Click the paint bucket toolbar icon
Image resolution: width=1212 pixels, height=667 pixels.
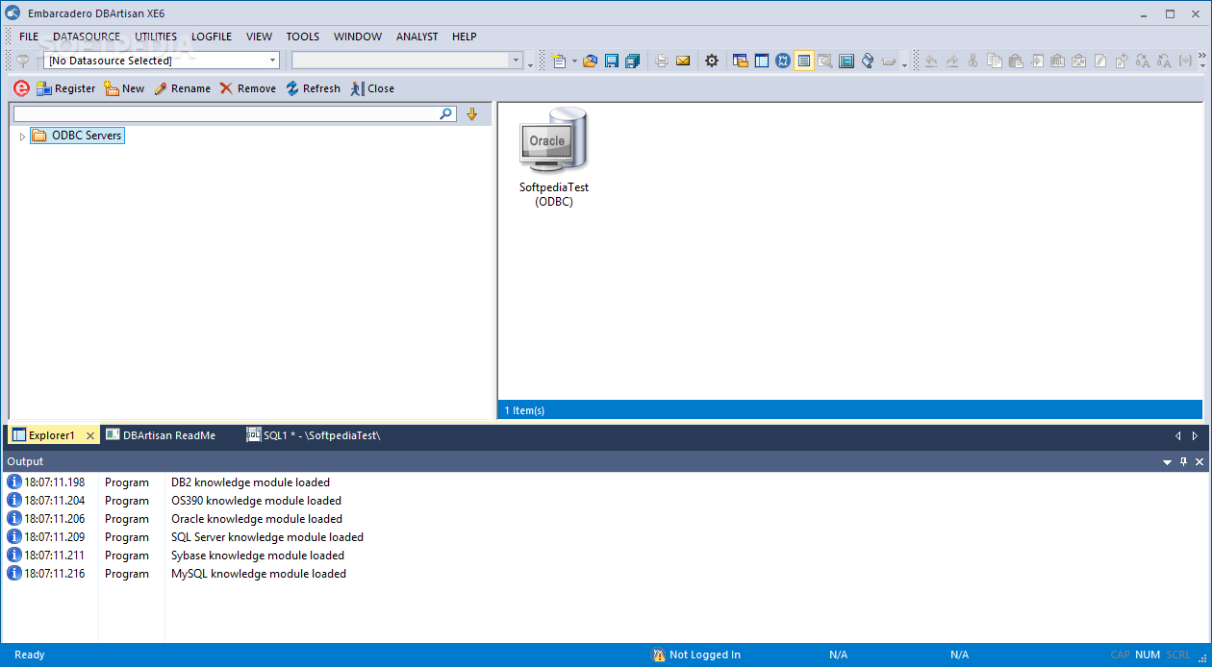coord(868,61)
